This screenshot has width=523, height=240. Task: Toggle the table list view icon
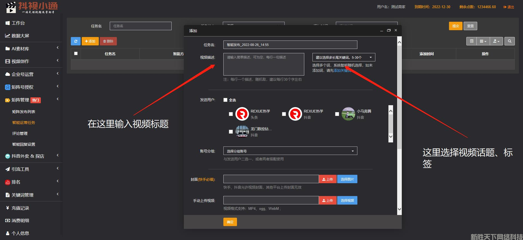pyautogui.click(x=472, y=41)
